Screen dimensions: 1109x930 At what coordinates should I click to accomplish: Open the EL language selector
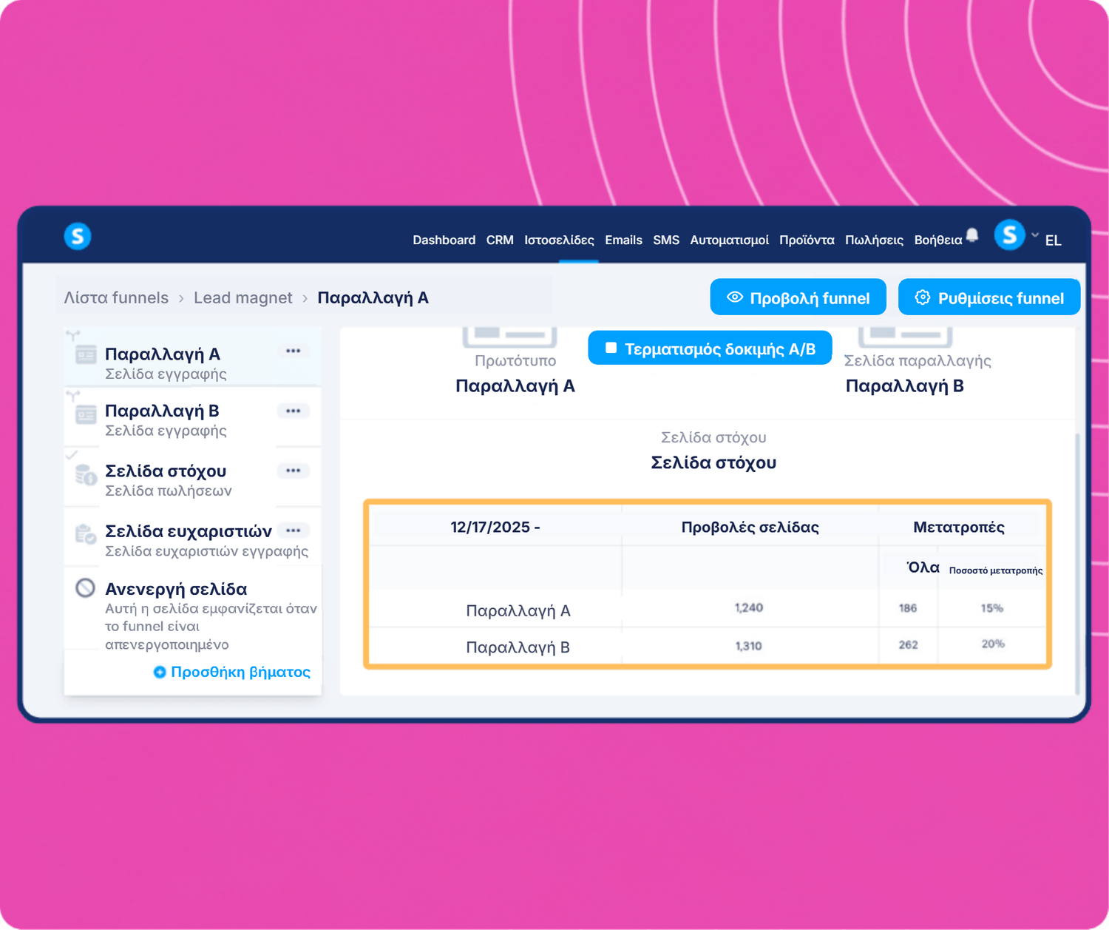tap(1054, 240)
